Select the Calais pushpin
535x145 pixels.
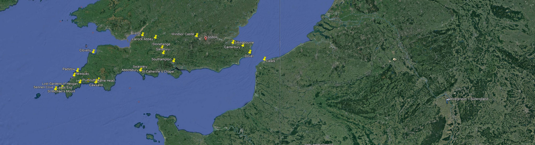[264, 59]
